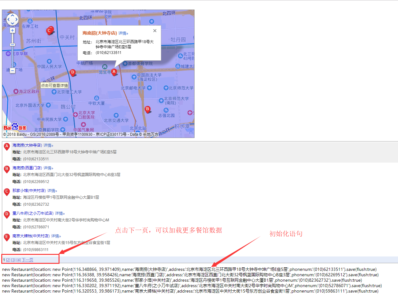Click phone number (010)82362732 in the list
398x298 pixels.
[36, 204]
